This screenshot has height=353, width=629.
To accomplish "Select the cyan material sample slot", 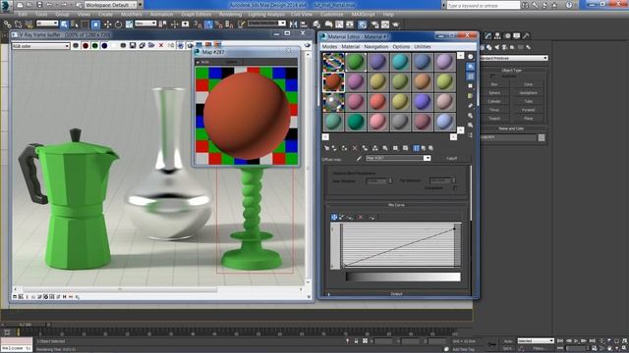I will pyautogui.click(x=400, y=62).
